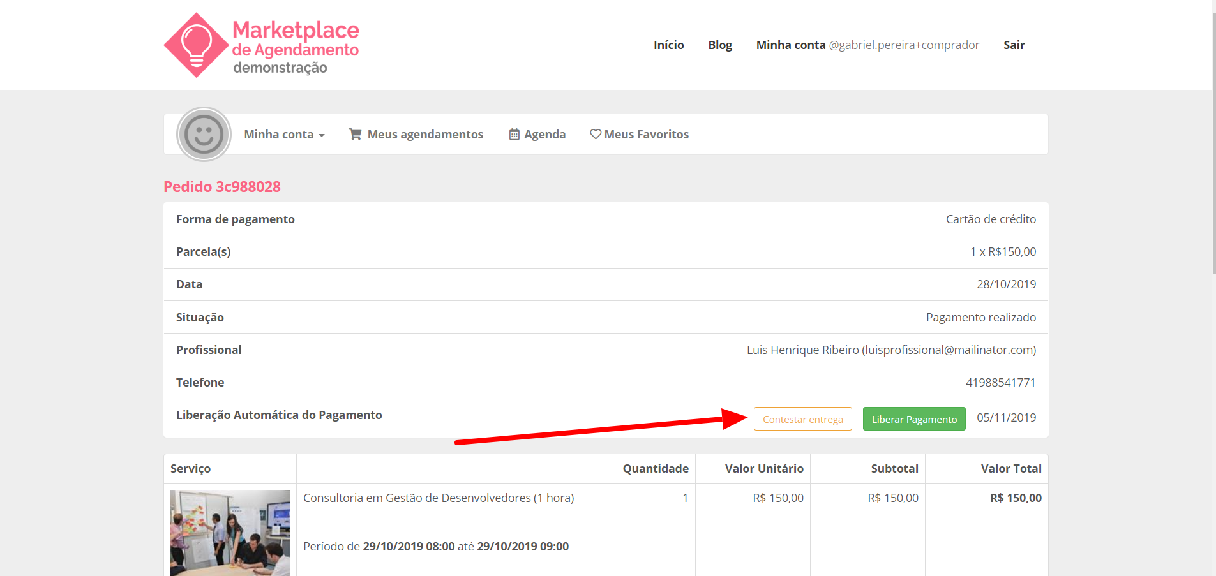Click the start time 29/10/2019 08:00

pyautogui.click(x=409, y=546)
